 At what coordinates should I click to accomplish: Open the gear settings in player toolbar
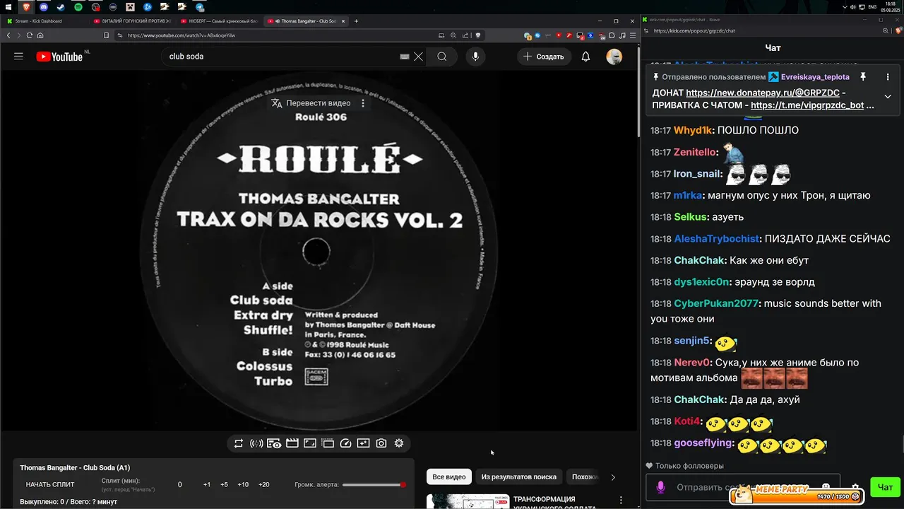(x=399, y=443)
